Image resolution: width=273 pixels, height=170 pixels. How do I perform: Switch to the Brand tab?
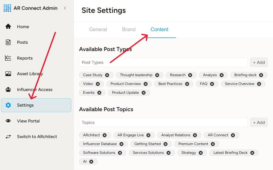tap(129, 30)
